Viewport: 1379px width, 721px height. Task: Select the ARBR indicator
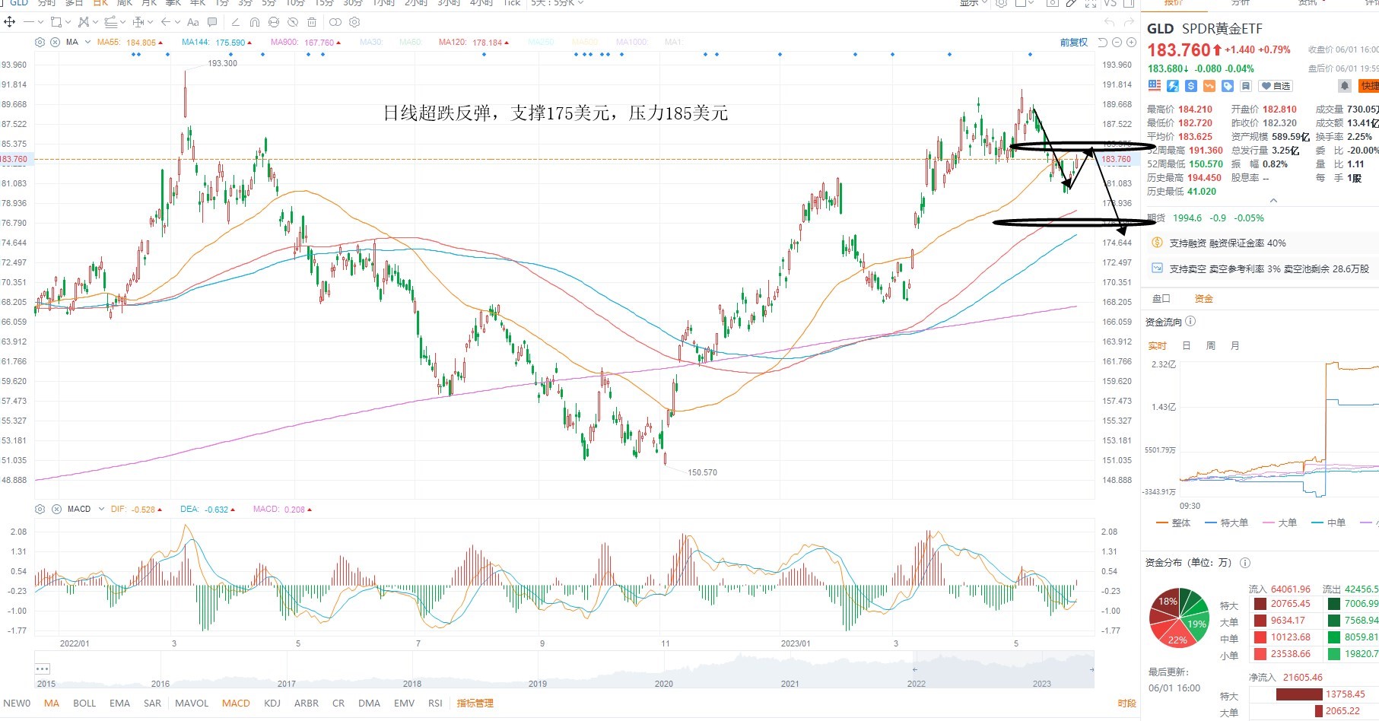click(x=307, y=704)
